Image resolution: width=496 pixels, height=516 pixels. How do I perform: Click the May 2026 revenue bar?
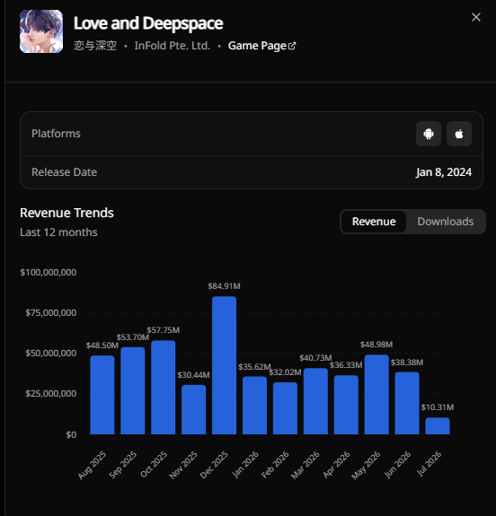click(376, 394)
